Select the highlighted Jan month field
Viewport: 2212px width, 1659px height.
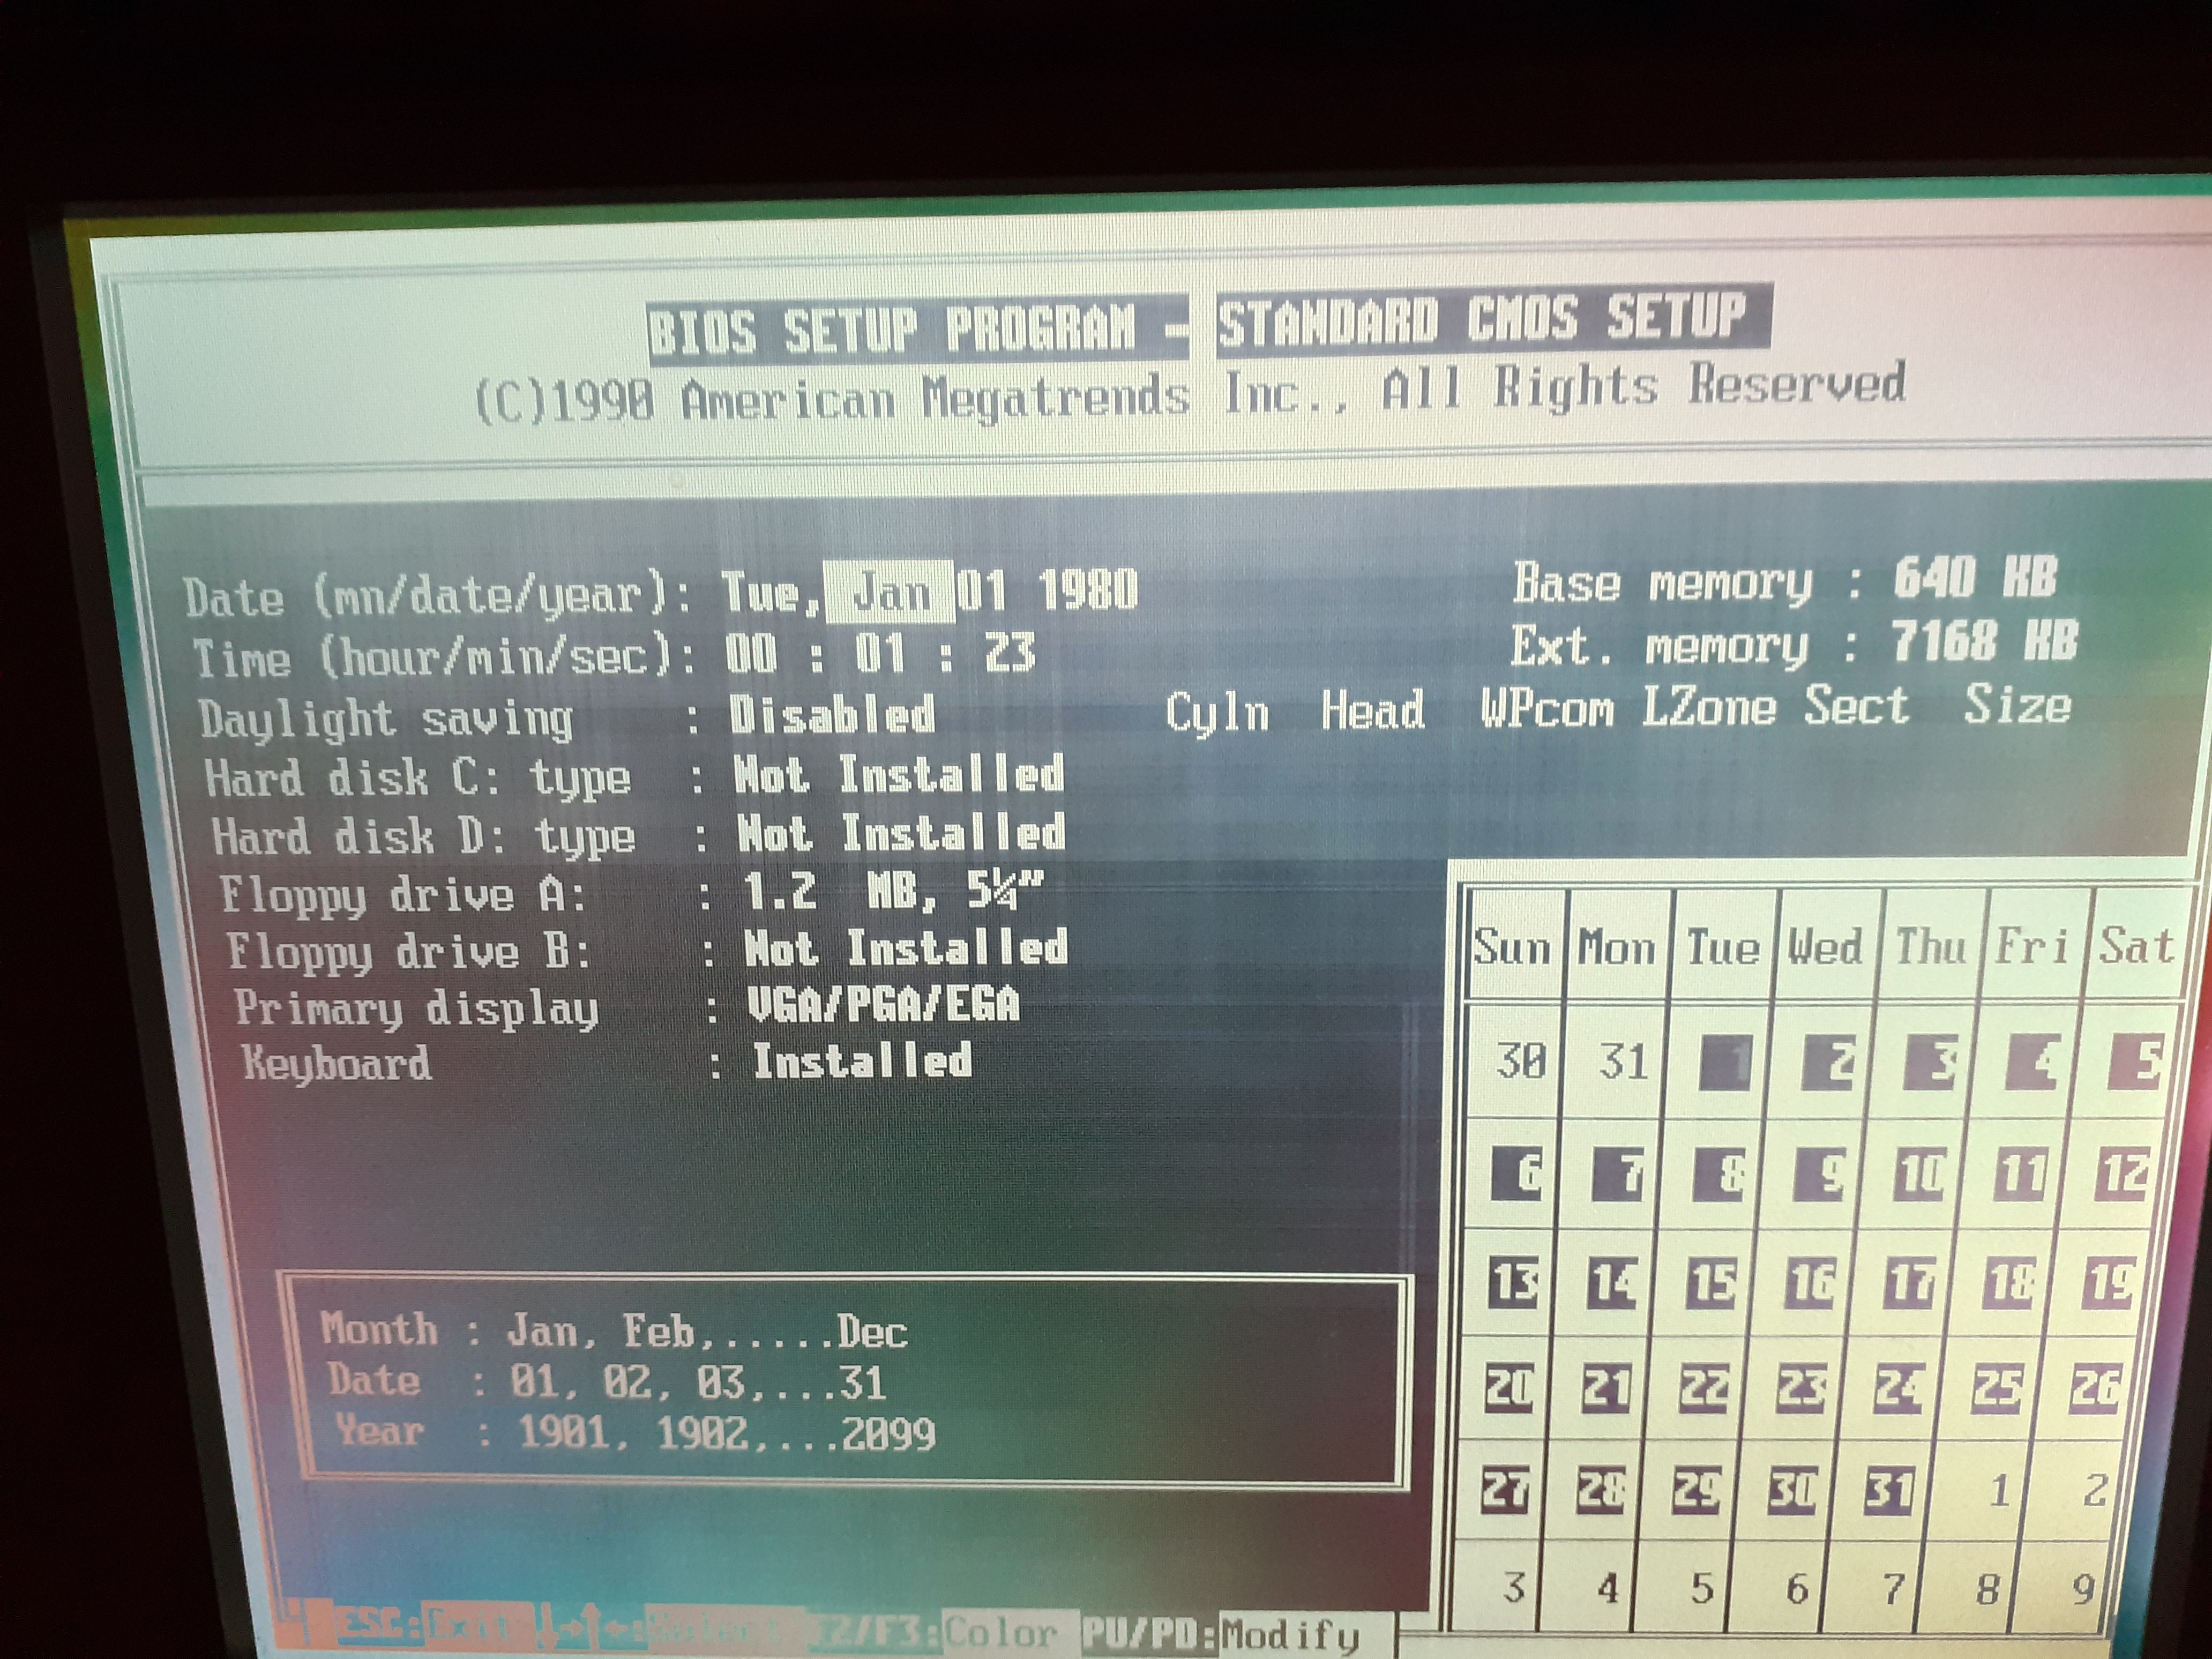[889, 592]
